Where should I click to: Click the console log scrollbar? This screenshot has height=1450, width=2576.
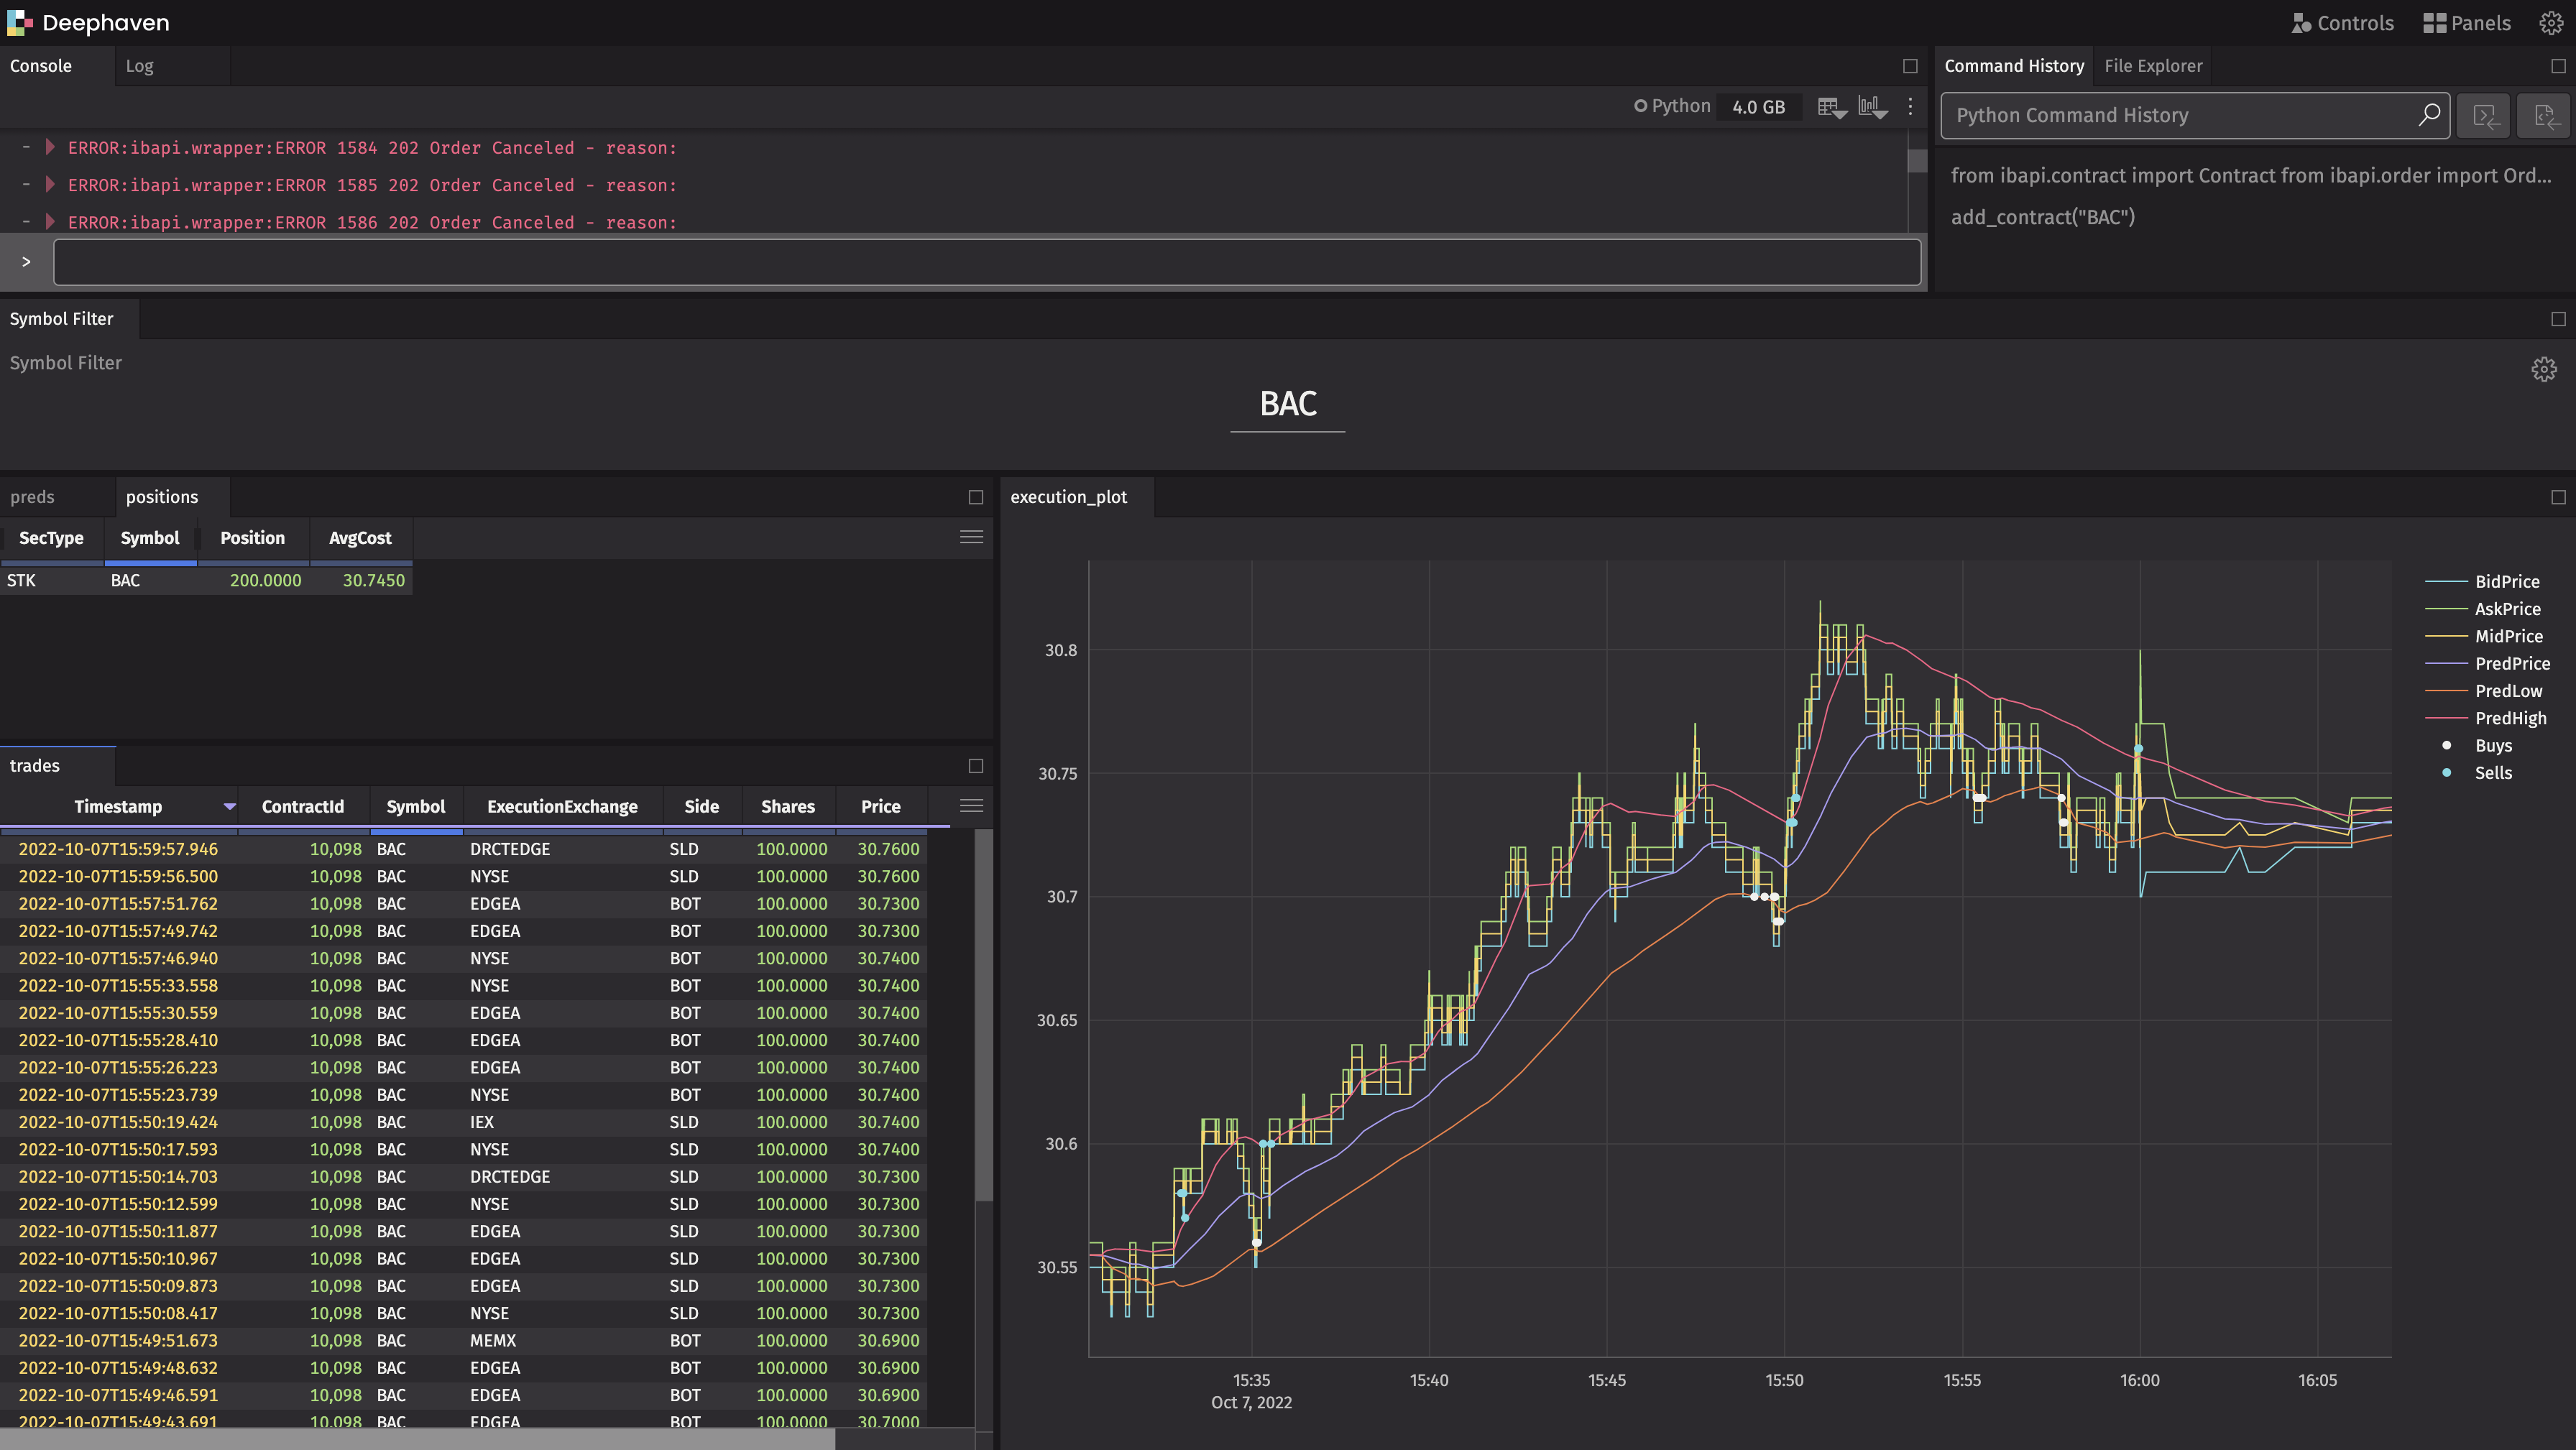click(x=1917, y=161)
